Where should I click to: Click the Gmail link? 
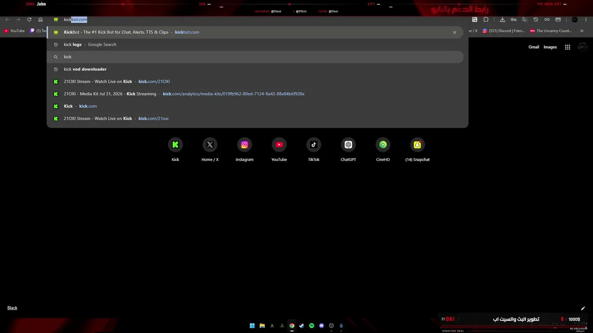pyautogui.click(x=534, y=47)
